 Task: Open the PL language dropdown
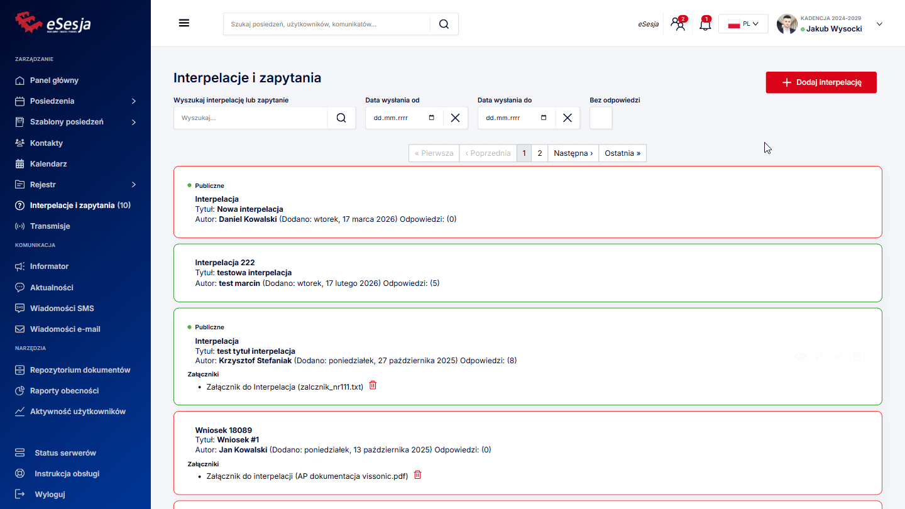coord(743,25)
